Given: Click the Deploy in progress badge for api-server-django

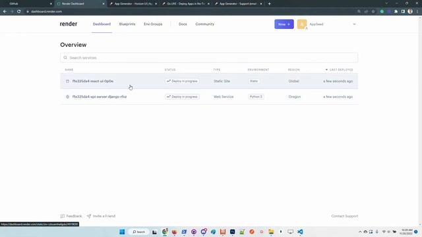Looking at the screenshot, I should click(182, 97).
